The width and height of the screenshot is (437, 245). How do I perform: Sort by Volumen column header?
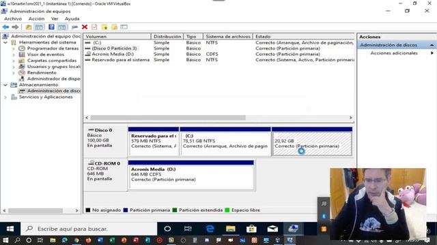[x=117, y=36]
